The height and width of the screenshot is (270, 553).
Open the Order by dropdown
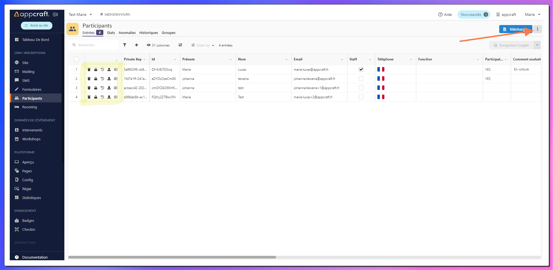pos(203,45)
